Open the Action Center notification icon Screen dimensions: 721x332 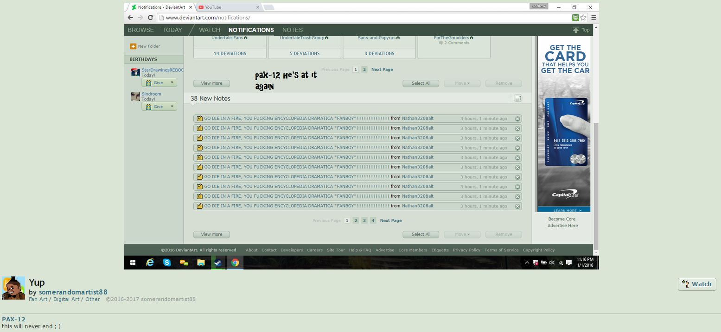[x=569, y=263]
